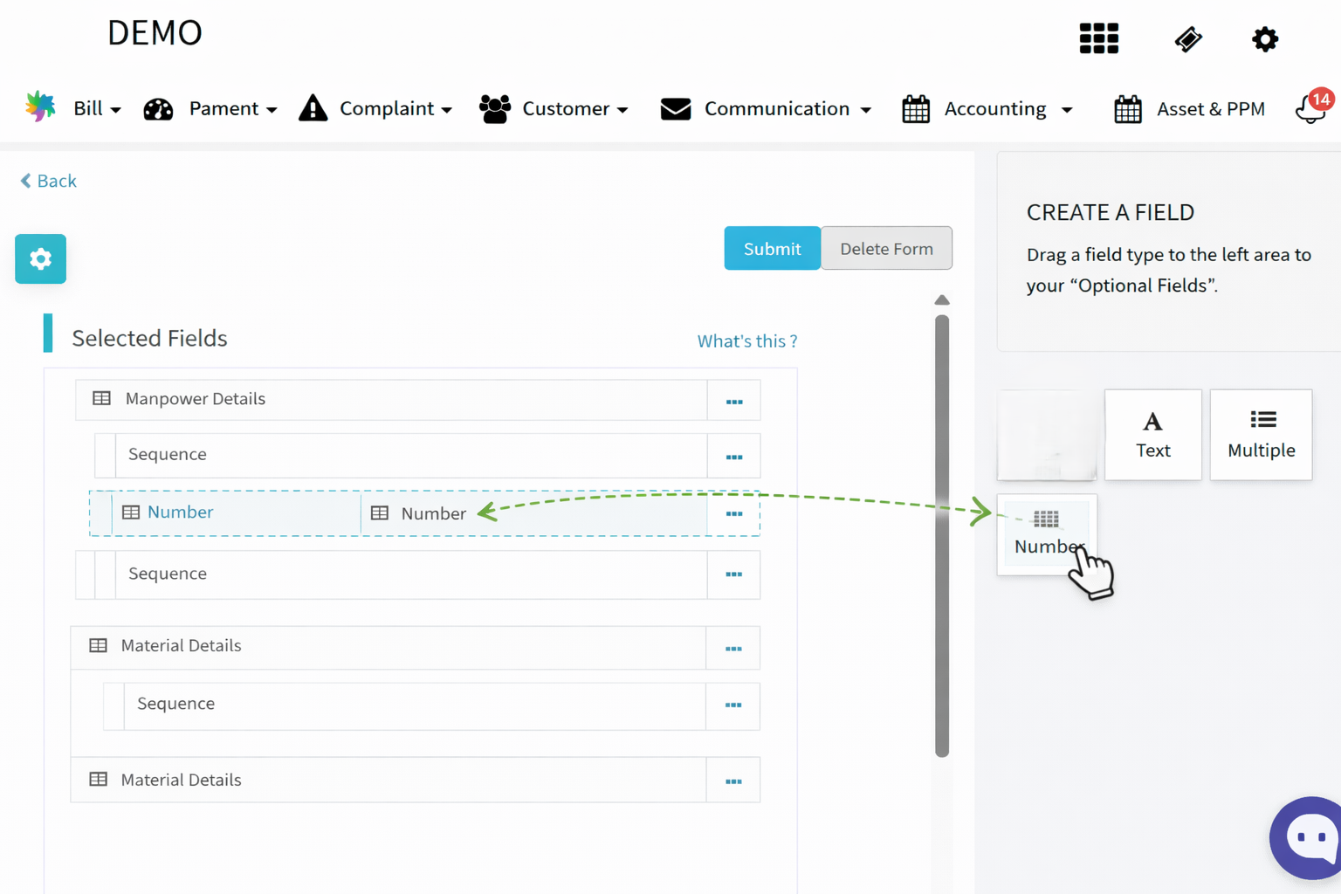Open settings gear in top right corner
Image resolution: width=1341 pixels, height=894 pixels.
coord(1264,39)
